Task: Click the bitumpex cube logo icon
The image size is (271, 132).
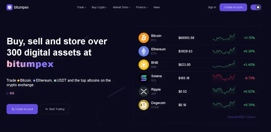Action: (x=10, y=7)
